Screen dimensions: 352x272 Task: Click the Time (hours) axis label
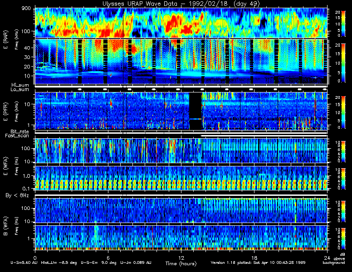[x=181, y=263]
